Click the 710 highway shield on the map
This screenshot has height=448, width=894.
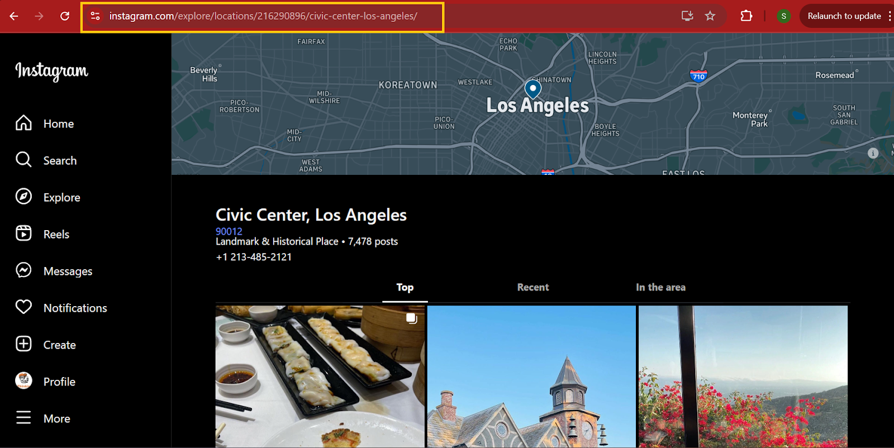click(x=698, y=76)
